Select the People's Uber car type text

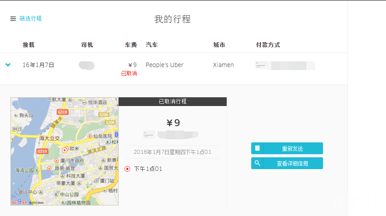165,65
